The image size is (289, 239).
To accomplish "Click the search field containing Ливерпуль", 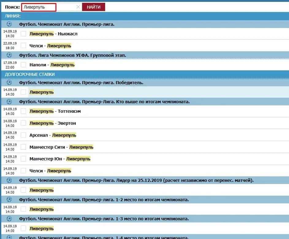I will (51, 7).
